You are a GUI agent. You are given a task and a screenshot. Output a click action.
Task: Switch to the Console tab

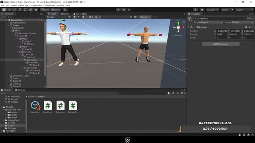20,90
